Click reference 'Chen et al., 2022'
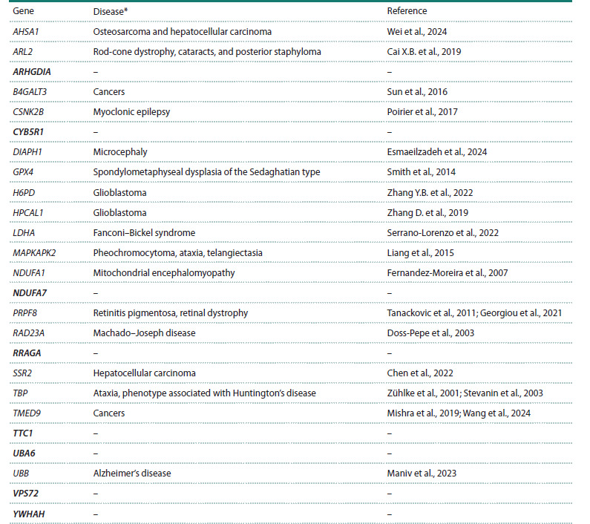The height and width of the screenshot is (524, 590). pyautogui.click(x=420, y=373)
